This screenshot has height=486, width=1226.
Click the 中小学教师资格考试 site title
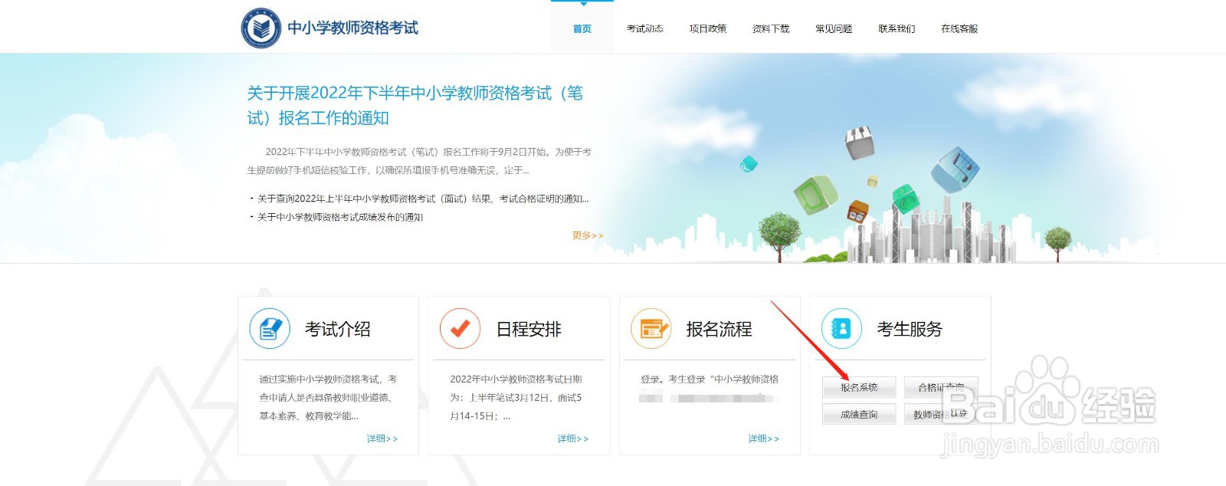click(353, 28)
